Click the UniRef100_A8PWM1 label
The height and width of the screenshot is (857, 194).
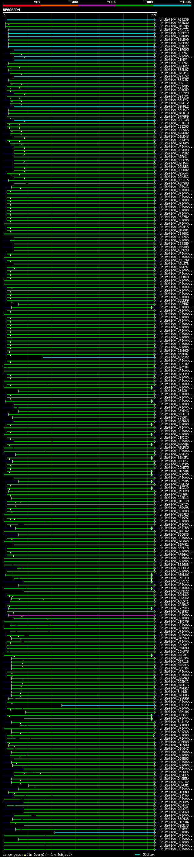(x=174, y=786)
